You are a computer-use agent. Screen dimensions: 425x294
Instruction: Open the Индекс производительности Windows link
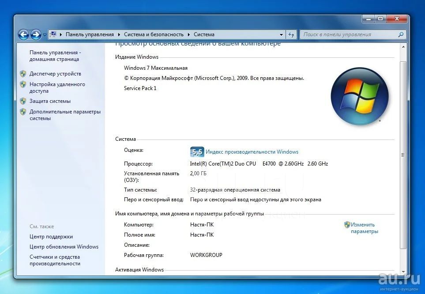(x=252, y=152)
